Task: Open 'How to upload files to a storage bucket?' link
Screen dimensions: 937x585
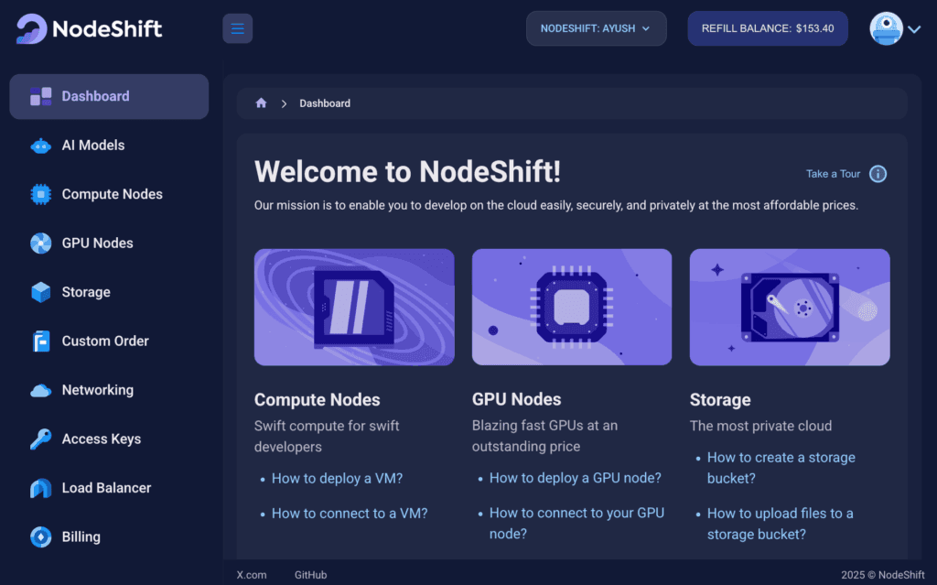Action: [780, 524]
